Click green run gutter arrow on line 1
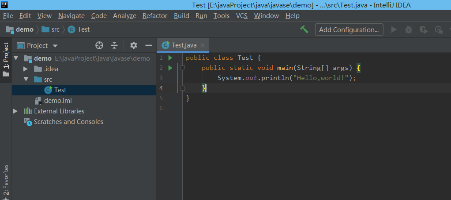 tap(170, 58)
